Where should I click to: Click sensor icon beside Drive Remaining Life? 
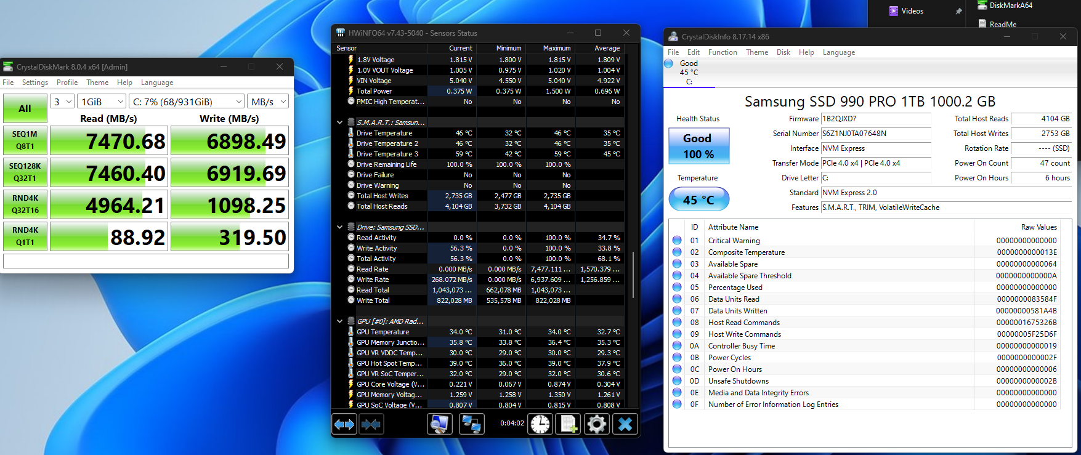click(x=351, y=164)
